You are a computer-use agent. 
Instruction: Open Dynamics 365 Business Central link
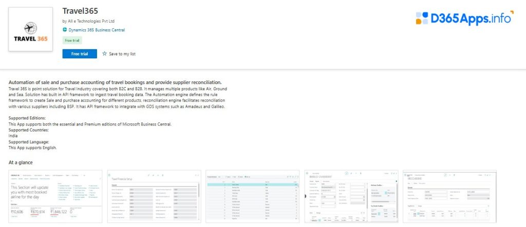pos(97,30)
